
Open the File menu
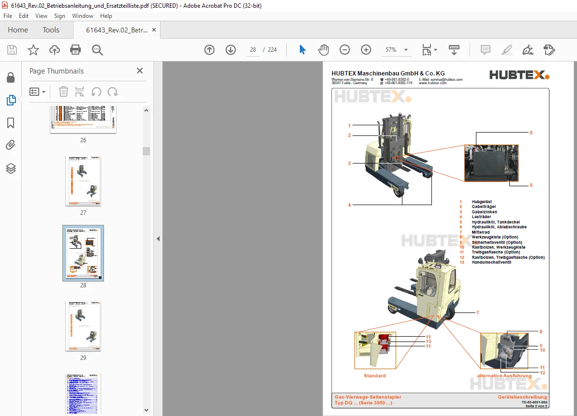tap(8, 16)
